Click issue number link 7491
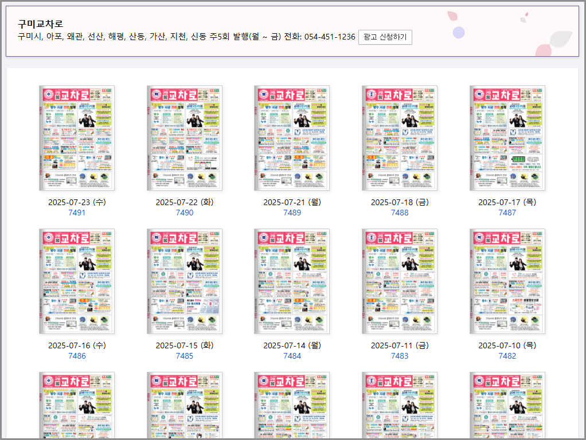Image resolution: width=586 pixels, height=440 pixels. pos(77,213)
